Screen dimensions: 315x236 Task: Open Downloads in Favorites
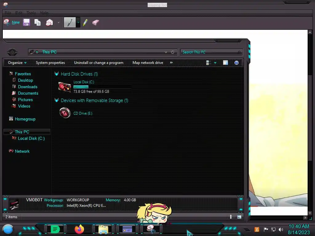(x=27, y=87)
